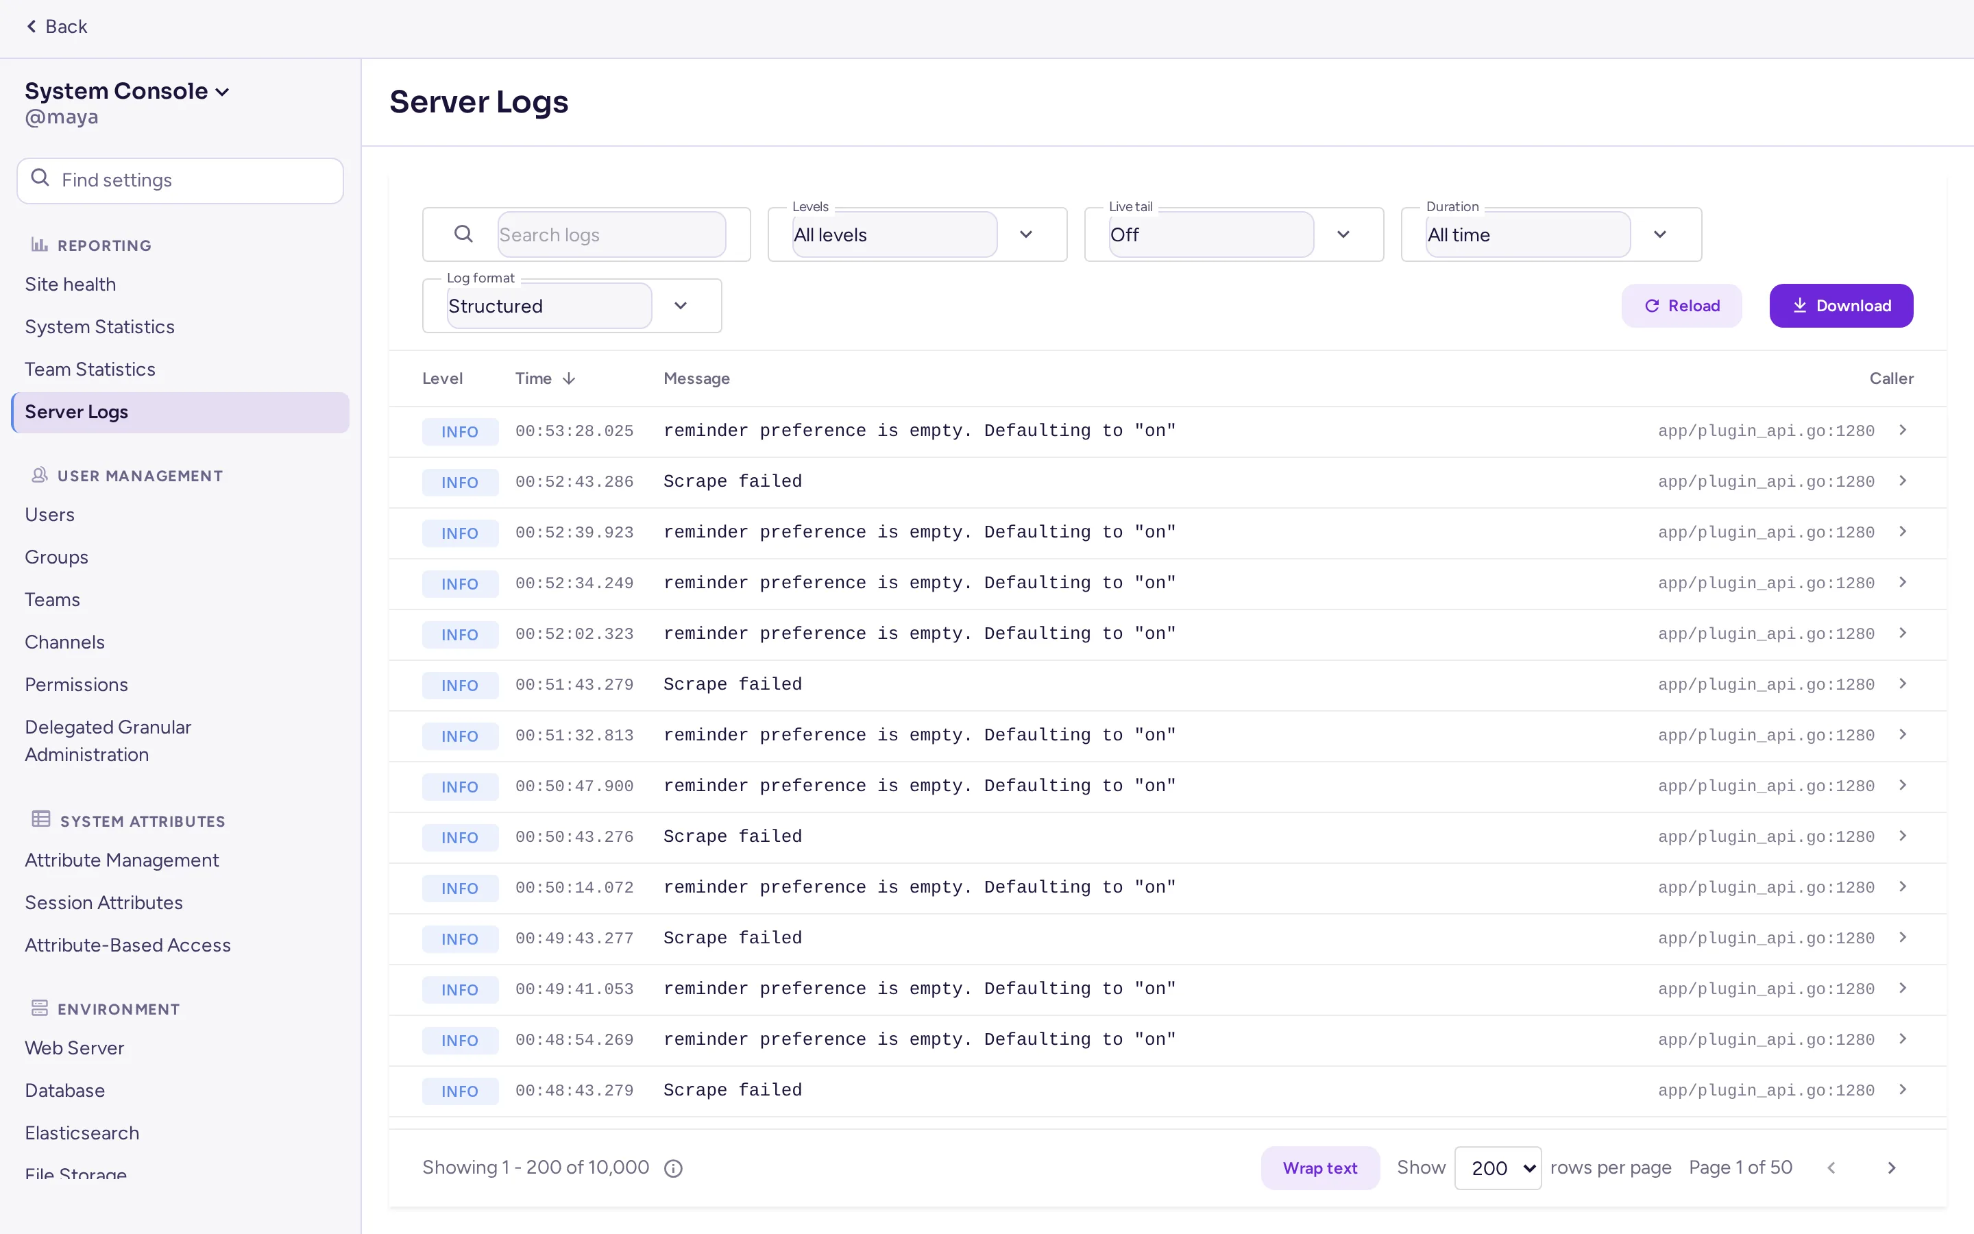Click the Showing 1 - 200 of 10,000 text
The width and height of the screenshot is (1974, 1234).
coord(536,1167)
